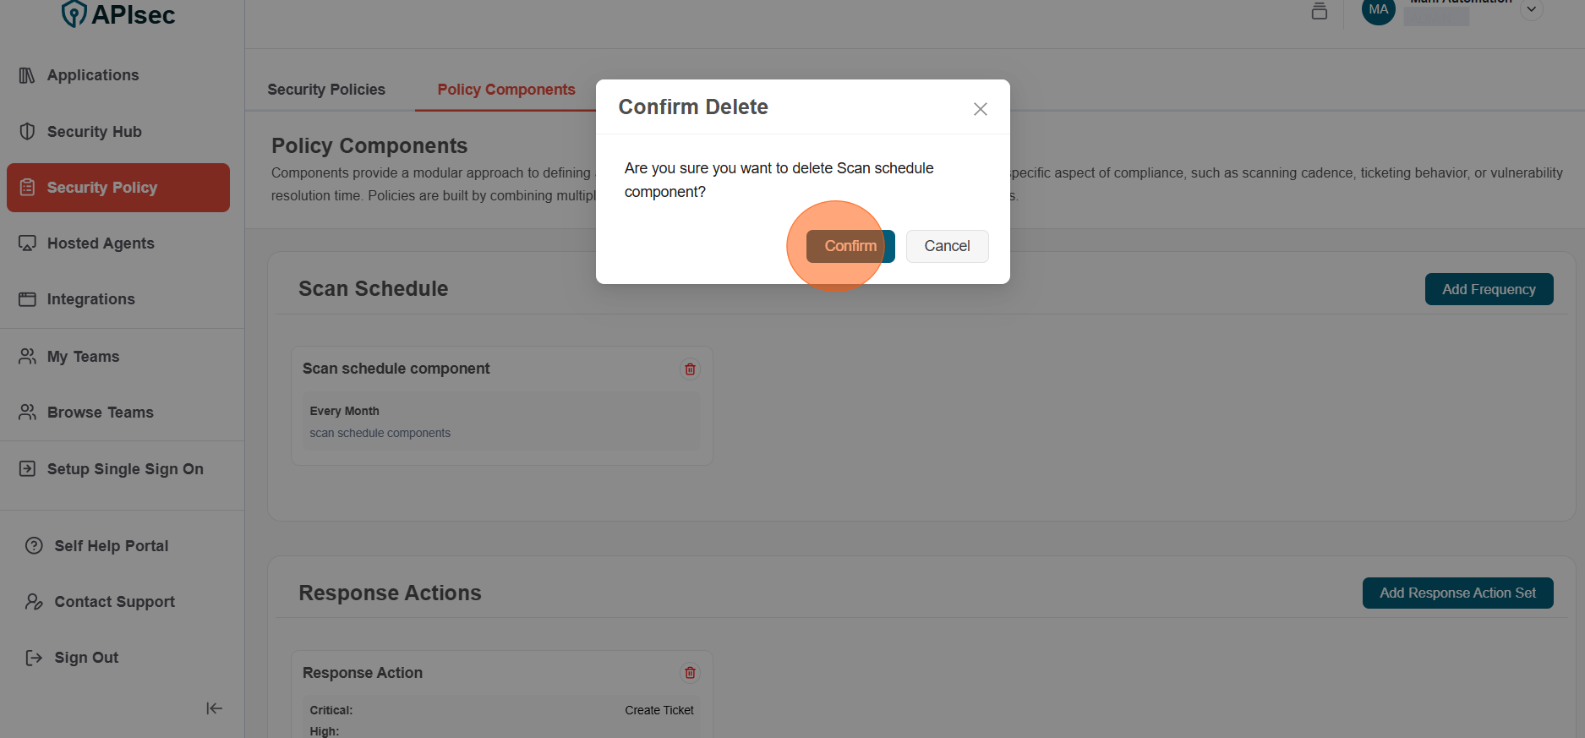Viewport: 1585px width, 738px height.
Task: Cancel the delete confirmation dialog
Action: pyautogui.click(x=947, y=246)
